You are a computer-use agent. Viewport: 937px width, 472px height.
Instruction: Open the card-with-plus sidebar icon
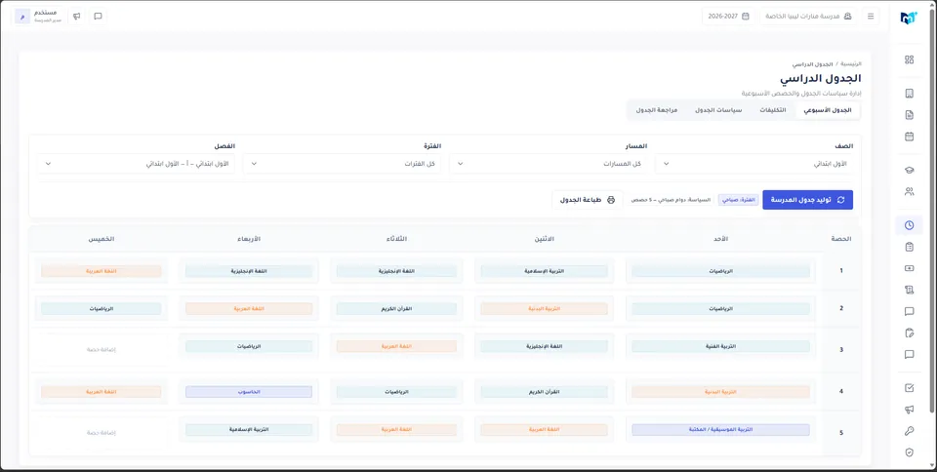tap(909, 268)
